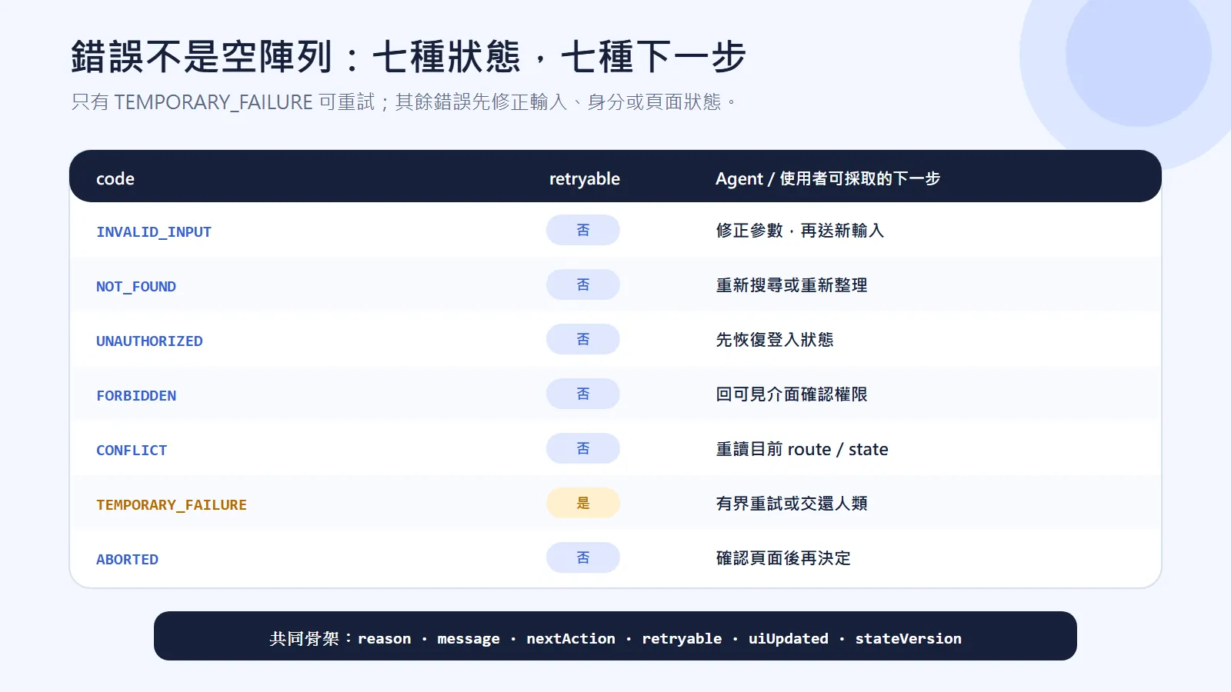Select the TEMPORARY_FAILURE code cell
This screenshot has height=692, width=1231.
[x=172, y=504]
